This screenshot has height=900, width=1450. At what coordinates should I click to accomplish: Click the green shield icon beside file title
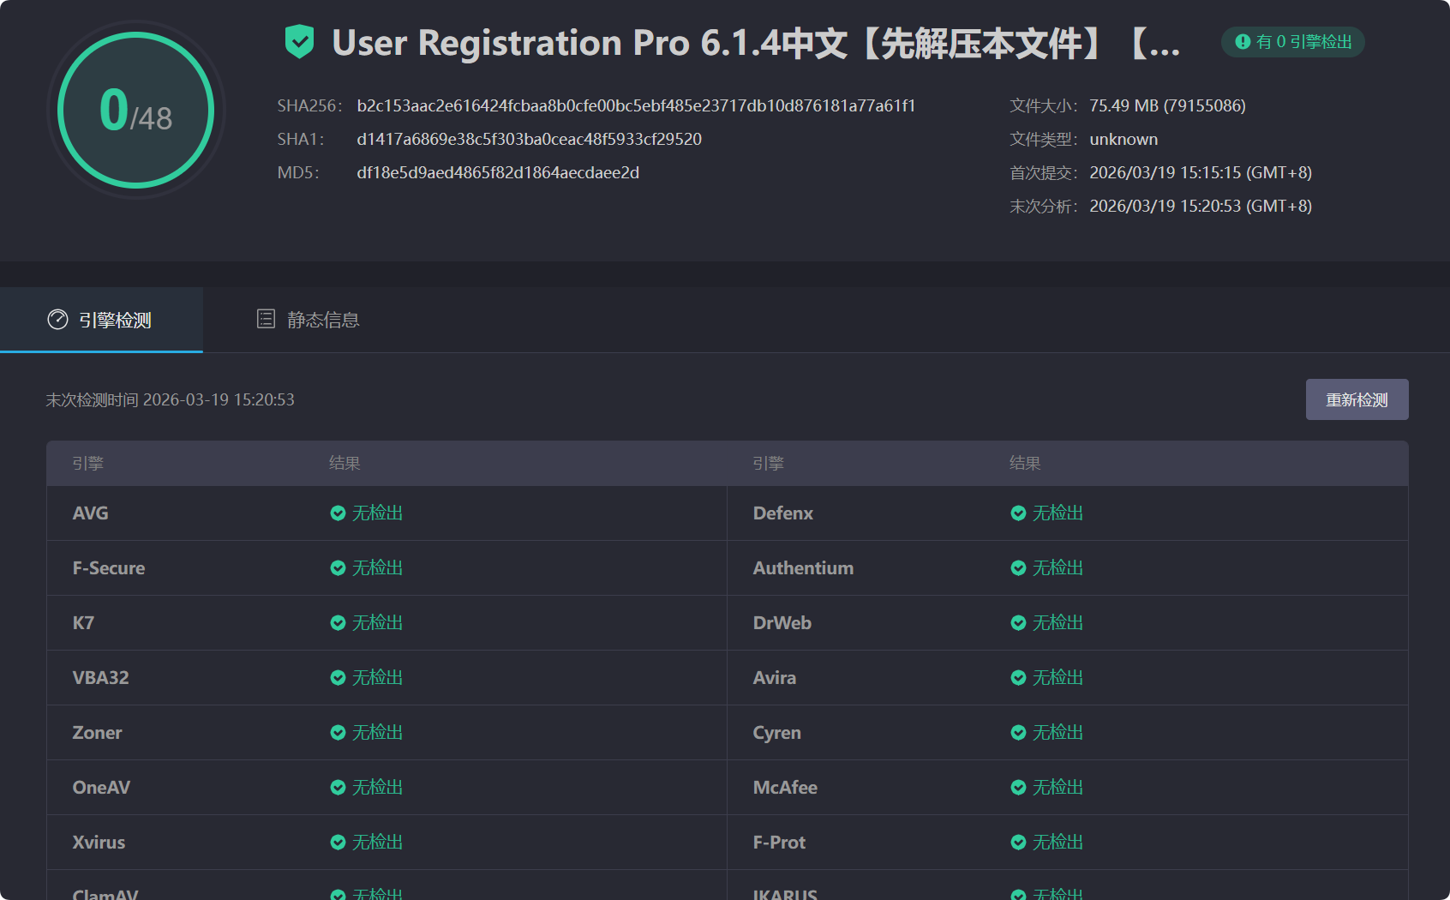coord(299,42)
